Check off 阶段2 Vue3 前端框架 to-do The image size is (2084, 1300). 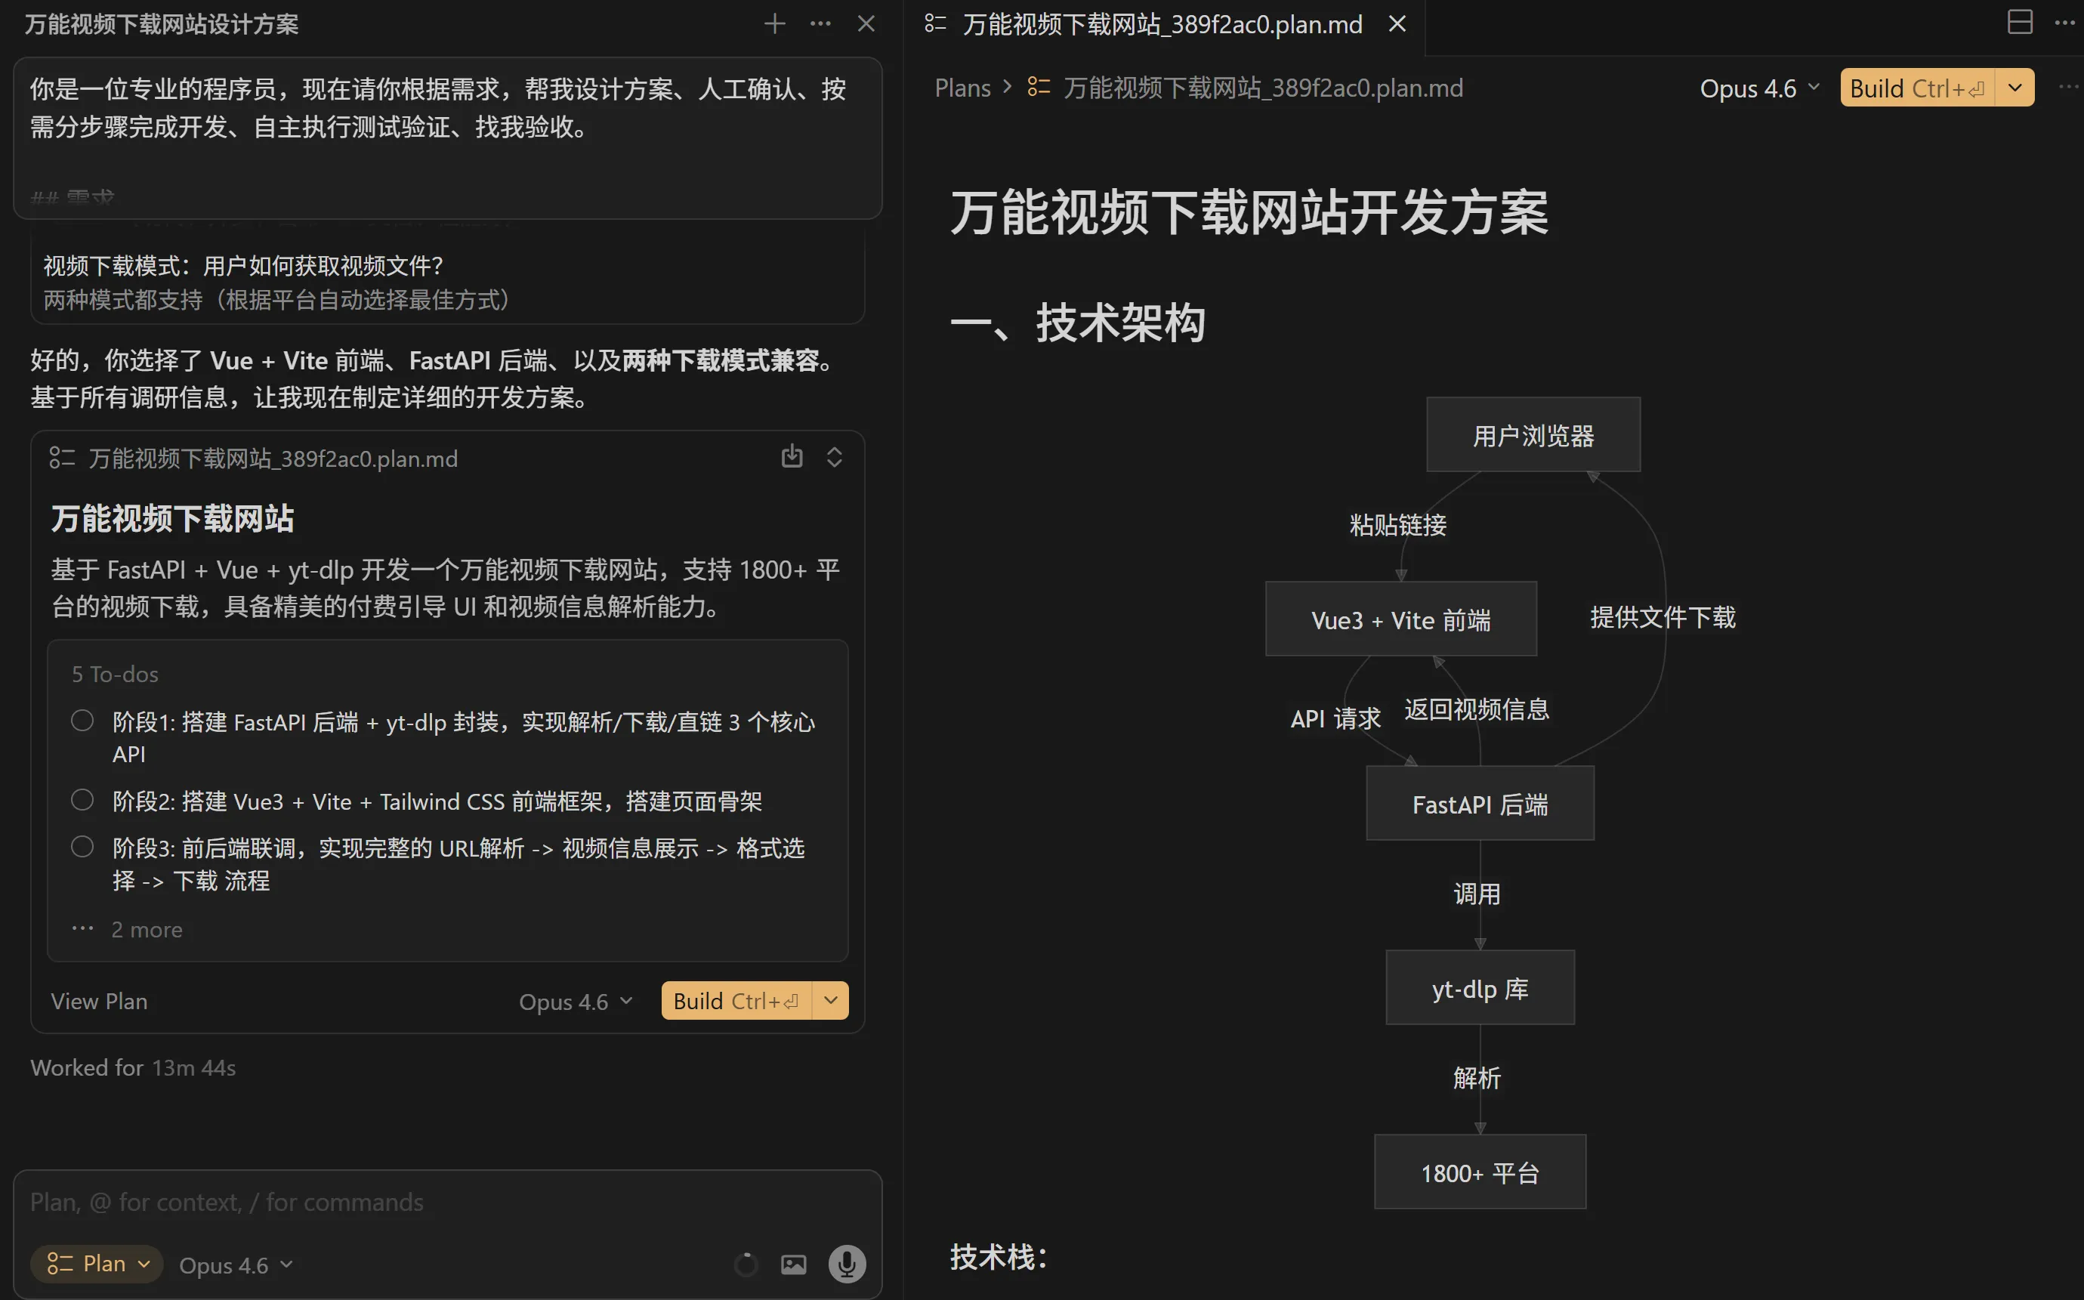point(82,801)
